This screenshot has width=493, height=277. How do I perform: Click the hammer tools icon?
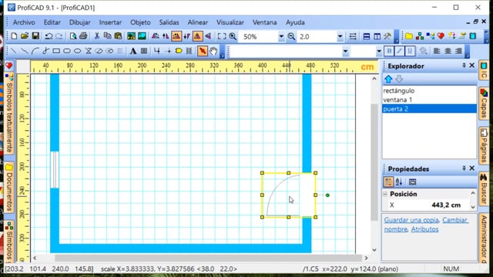(387, 36)
